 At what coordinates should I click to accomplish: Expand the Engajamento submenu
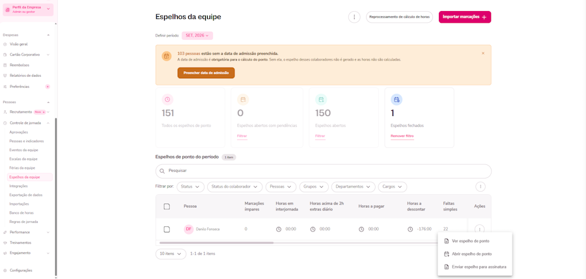point(48,253)
